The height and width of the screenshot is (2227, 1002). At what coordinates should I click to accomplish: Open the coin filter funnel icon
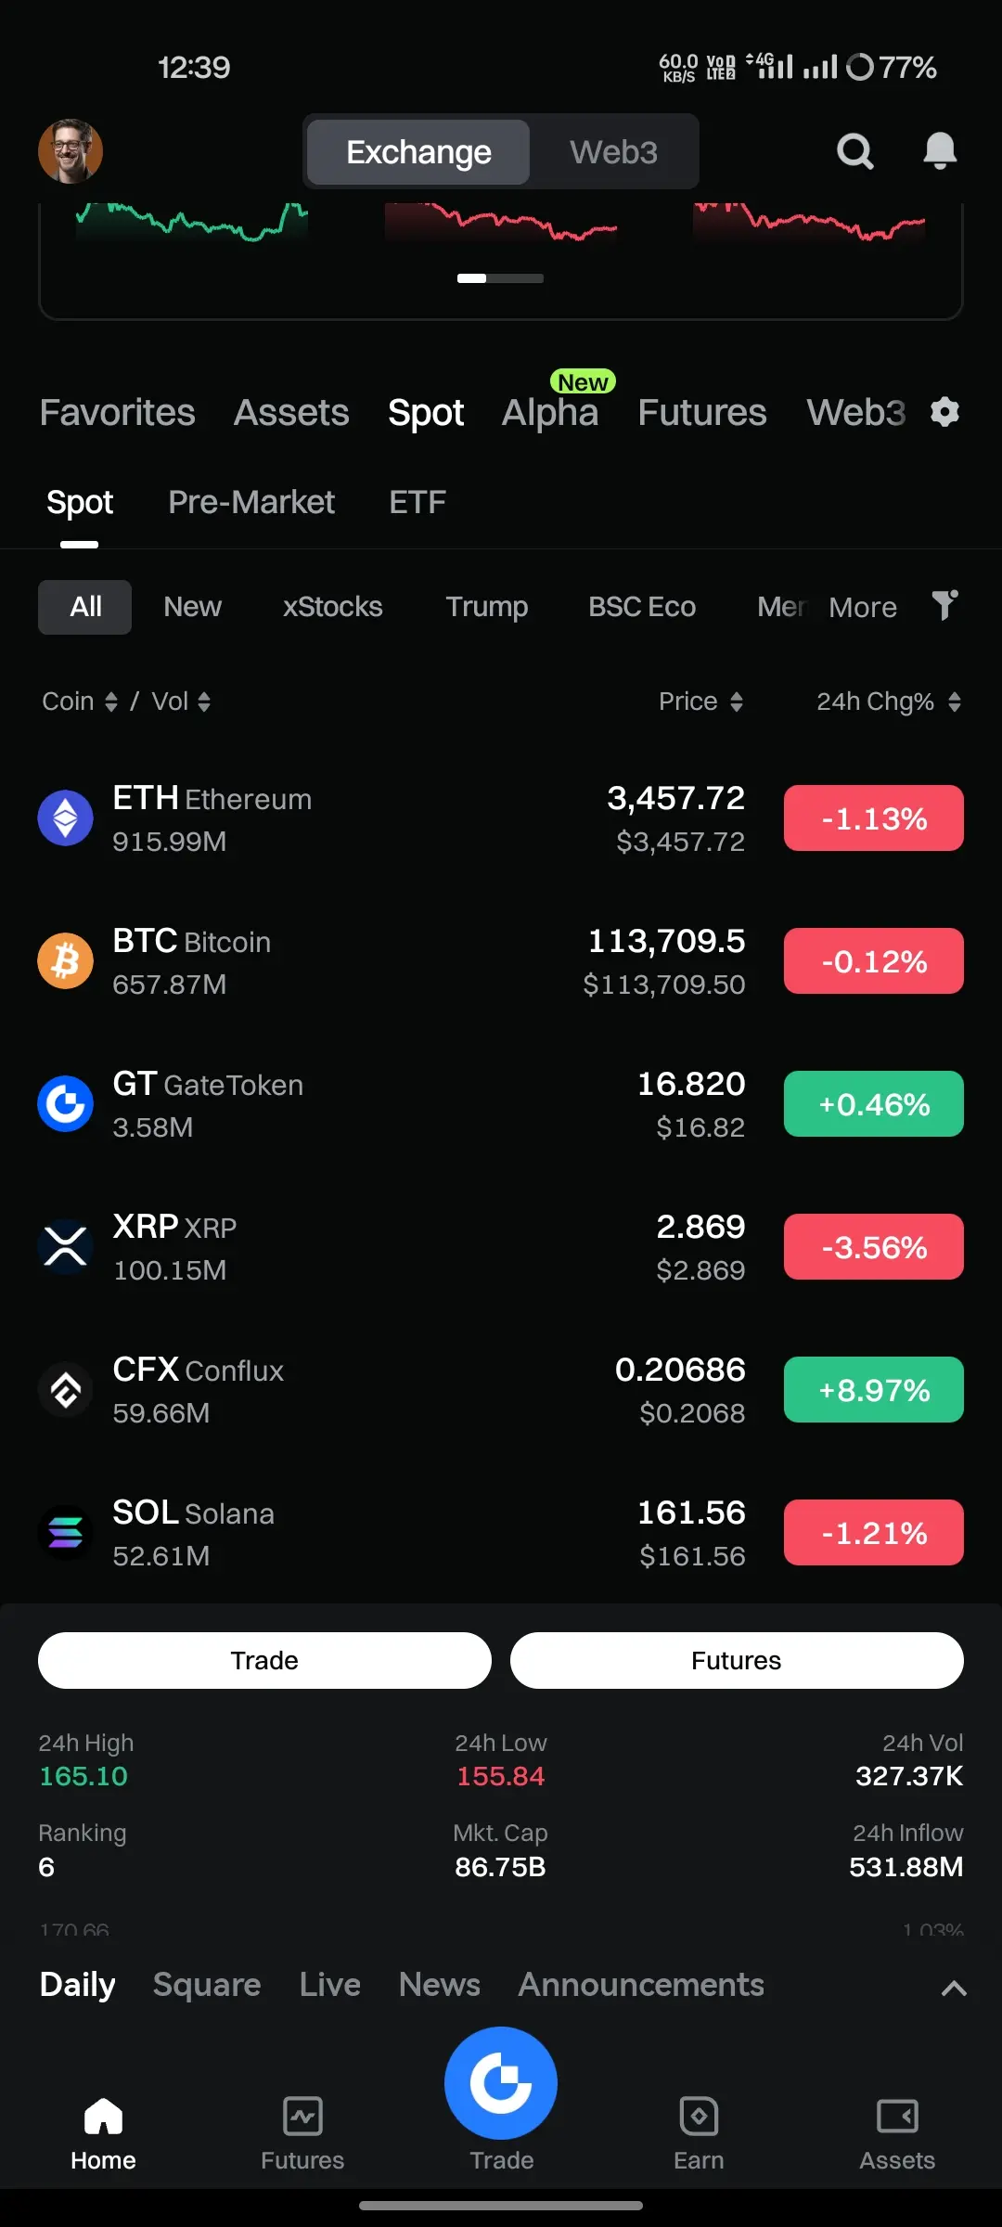[x=944, y=606]
